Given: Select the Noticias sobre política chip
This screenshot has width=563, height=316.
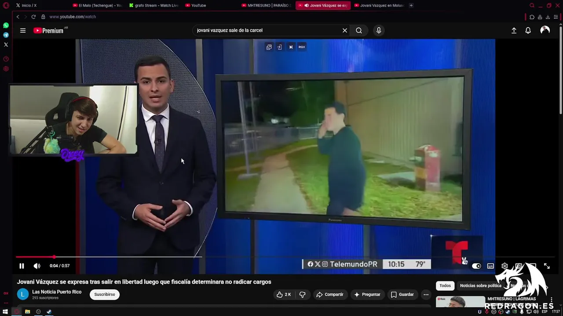Looking at the screenshot, I should 480,286.
